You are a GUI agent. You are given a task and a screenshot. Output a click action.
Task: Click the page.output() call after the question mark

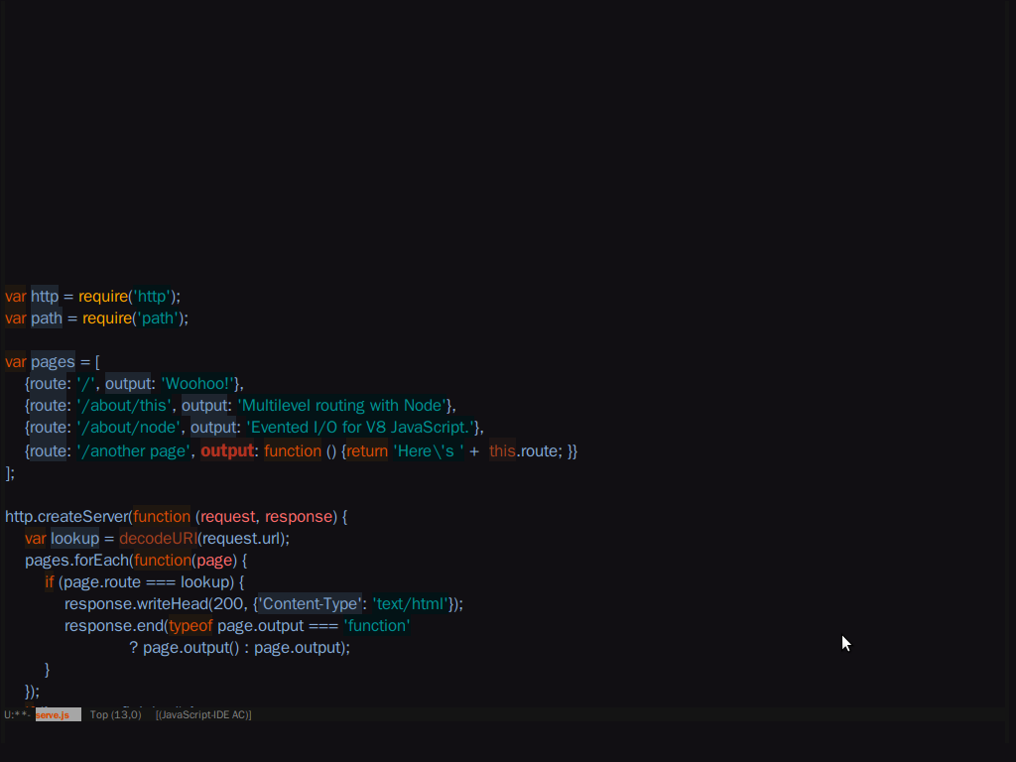coord(191,648)
